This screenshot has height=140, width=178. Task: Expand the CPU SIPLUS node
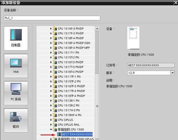pyautogui.click(x=51, y=120)
